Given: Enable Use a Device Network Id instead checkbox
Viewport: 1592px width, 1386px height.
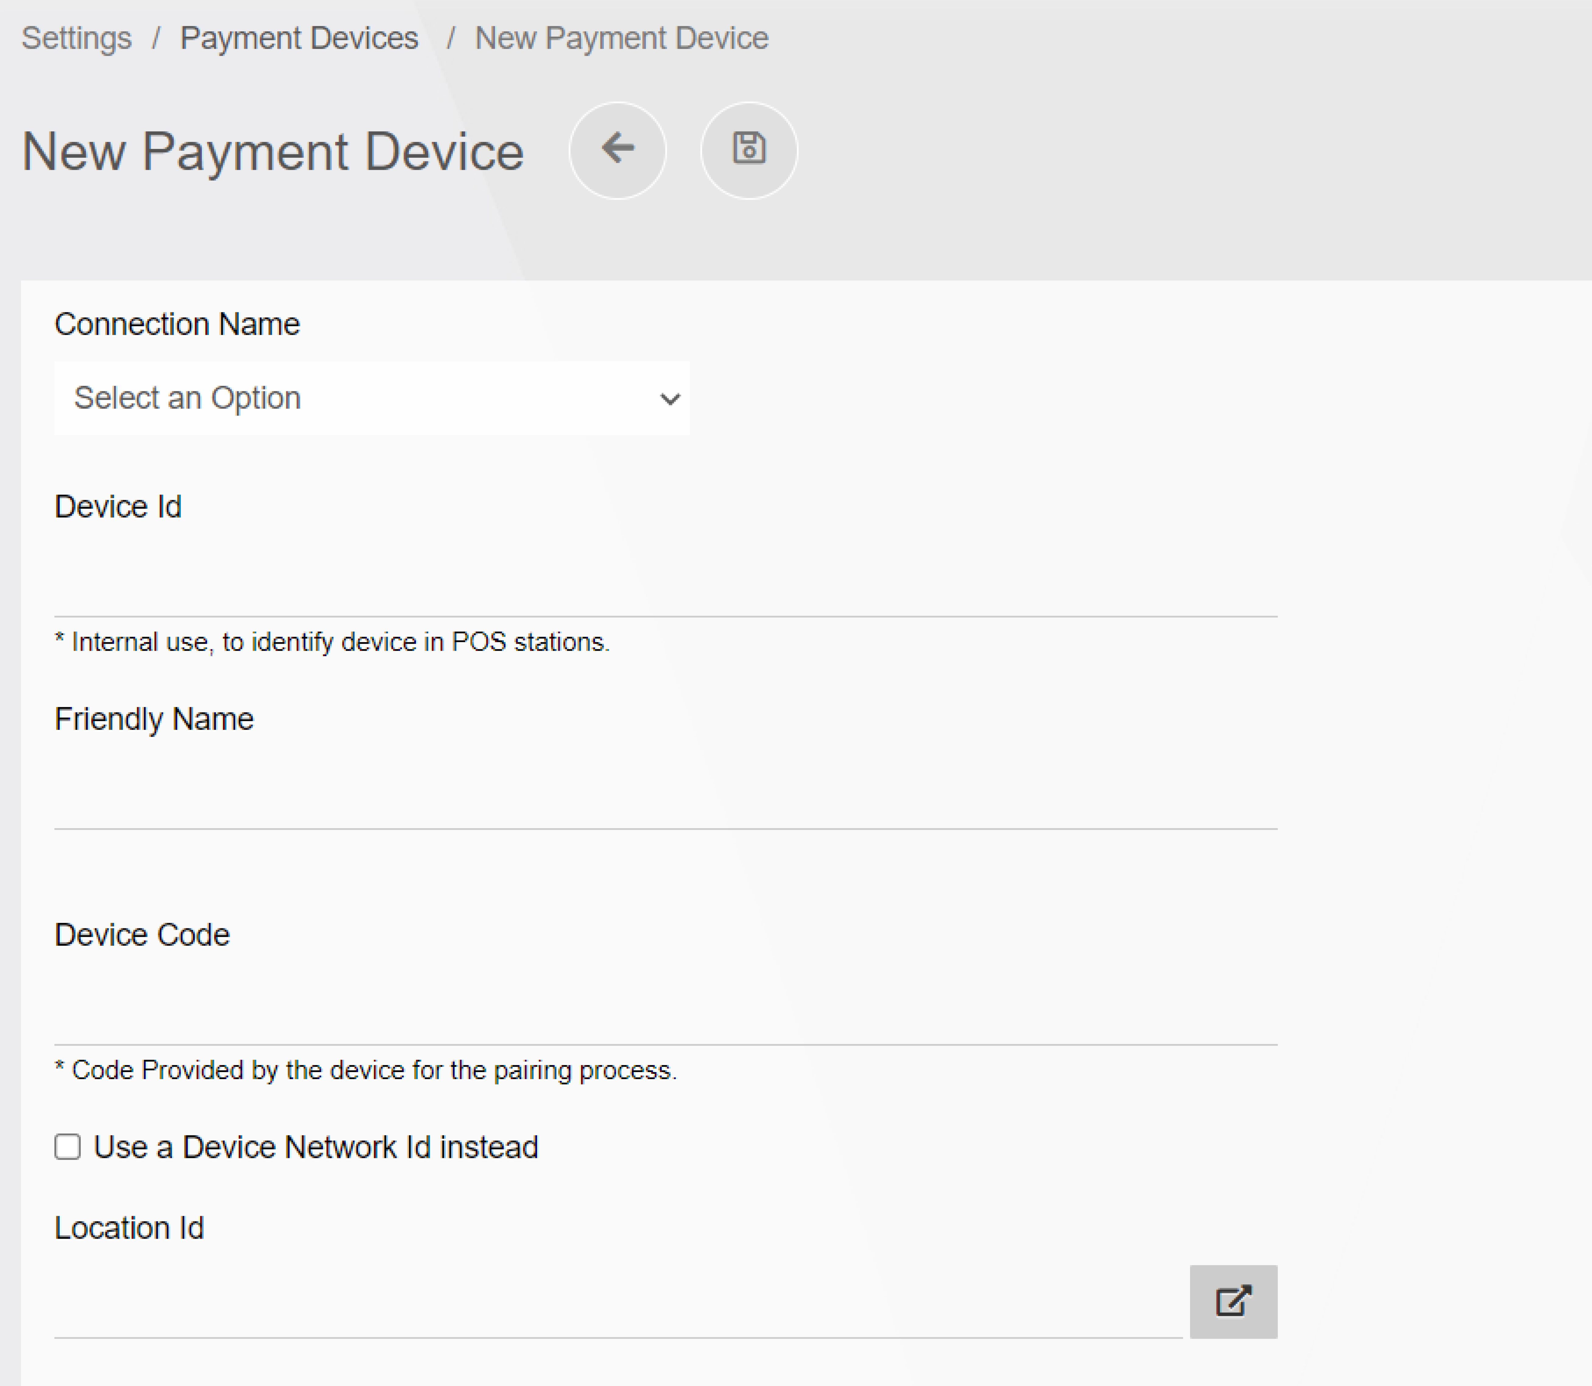Looking at the screenshot, I should [67, 1146].
